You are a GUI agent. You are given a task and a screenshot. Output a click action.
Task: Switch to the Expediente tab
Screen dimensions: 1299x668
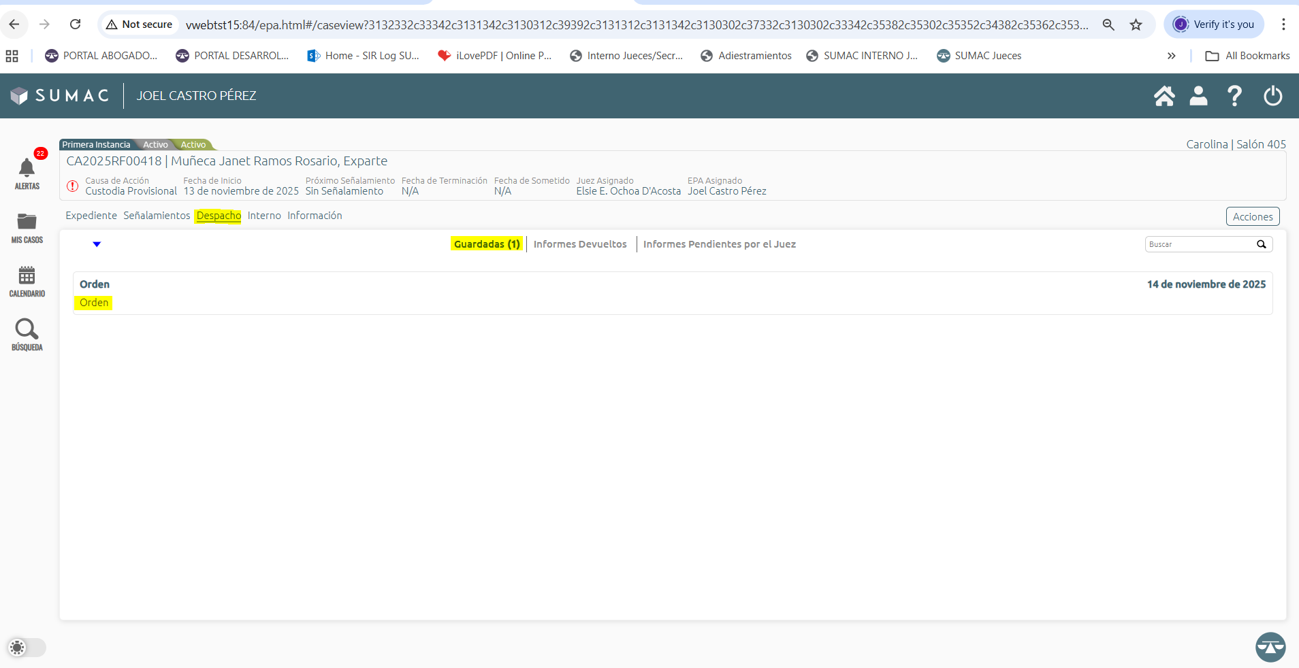(91, 216)
